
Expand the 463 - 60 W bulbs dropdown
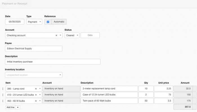click(40, 101)
